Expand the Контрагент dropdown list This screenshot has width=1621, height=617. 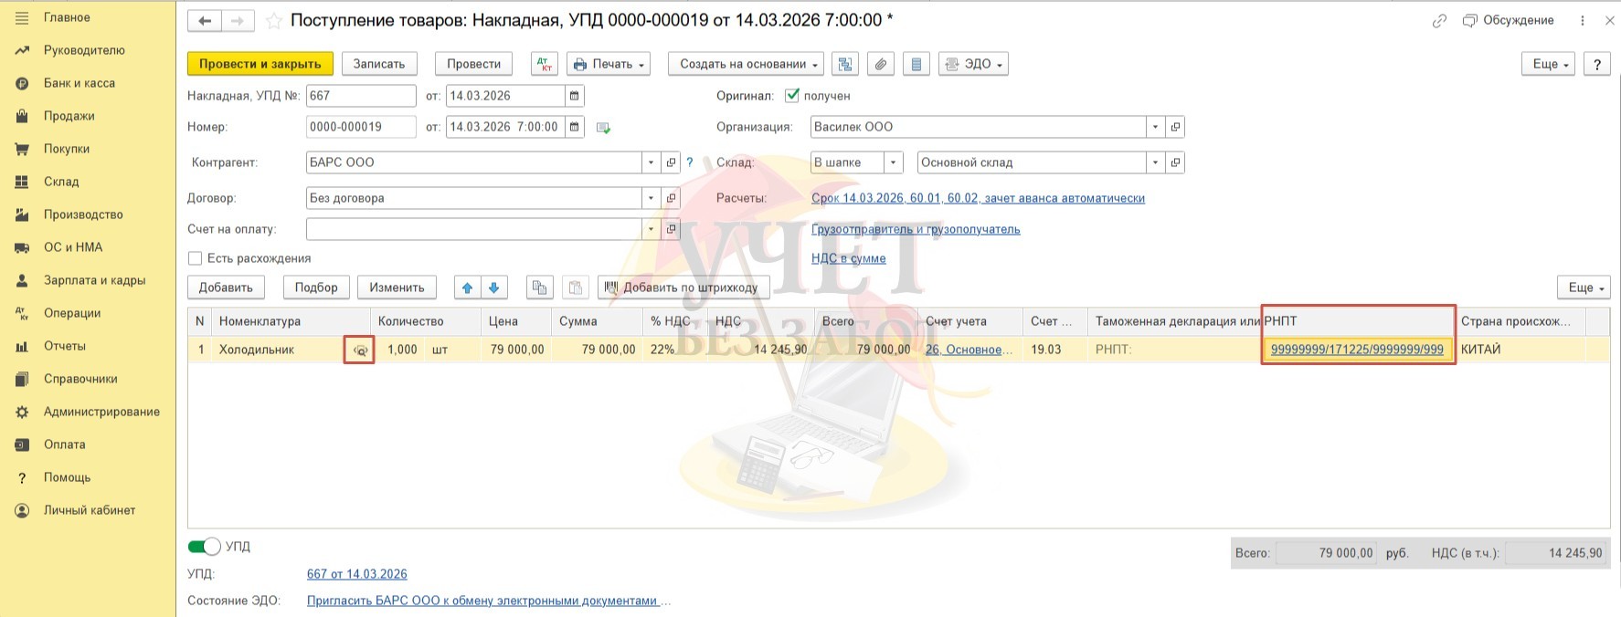[x=651, y=162]
